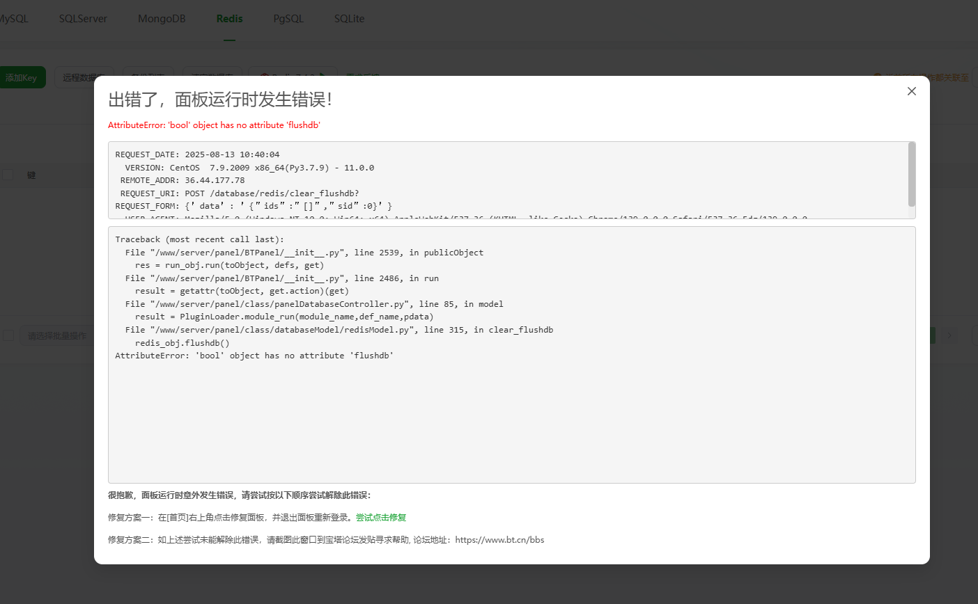Tick the checkbox beside the batch operation dropdown
978x604 pixels.
click(8, 335)
